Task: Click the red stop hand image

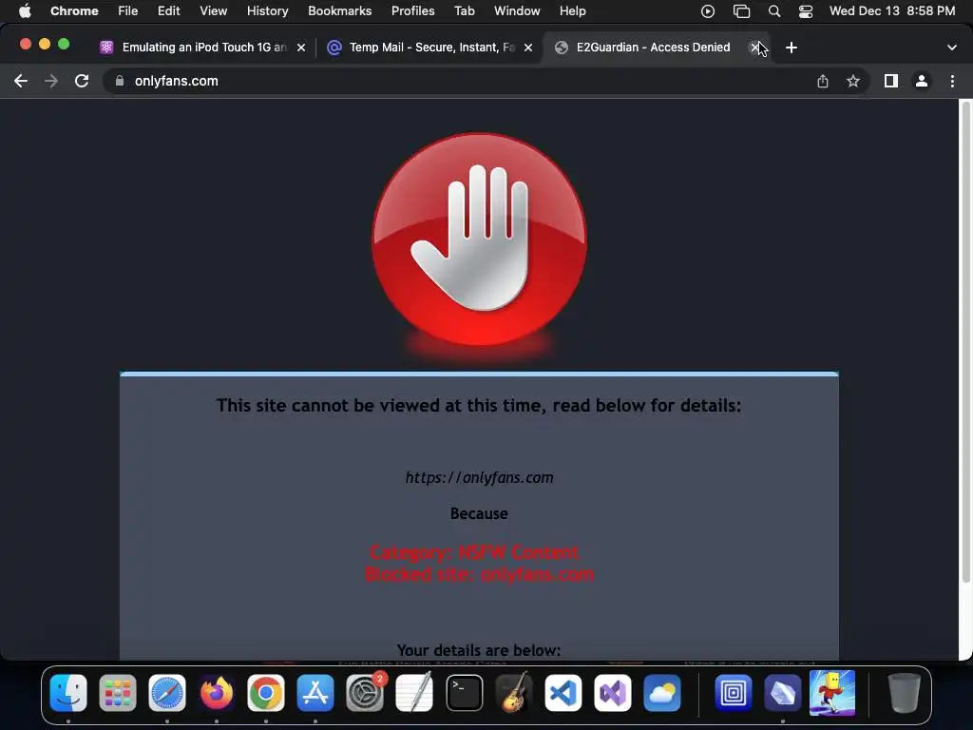Action: pyautogui.click(x=479, y=240)
